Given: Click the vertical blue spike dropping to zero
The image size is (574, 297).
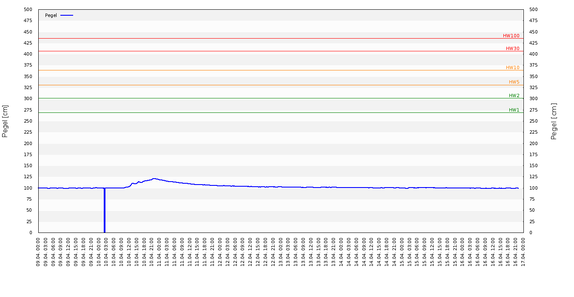Looking at the screenshot, I should coord(105,212).
